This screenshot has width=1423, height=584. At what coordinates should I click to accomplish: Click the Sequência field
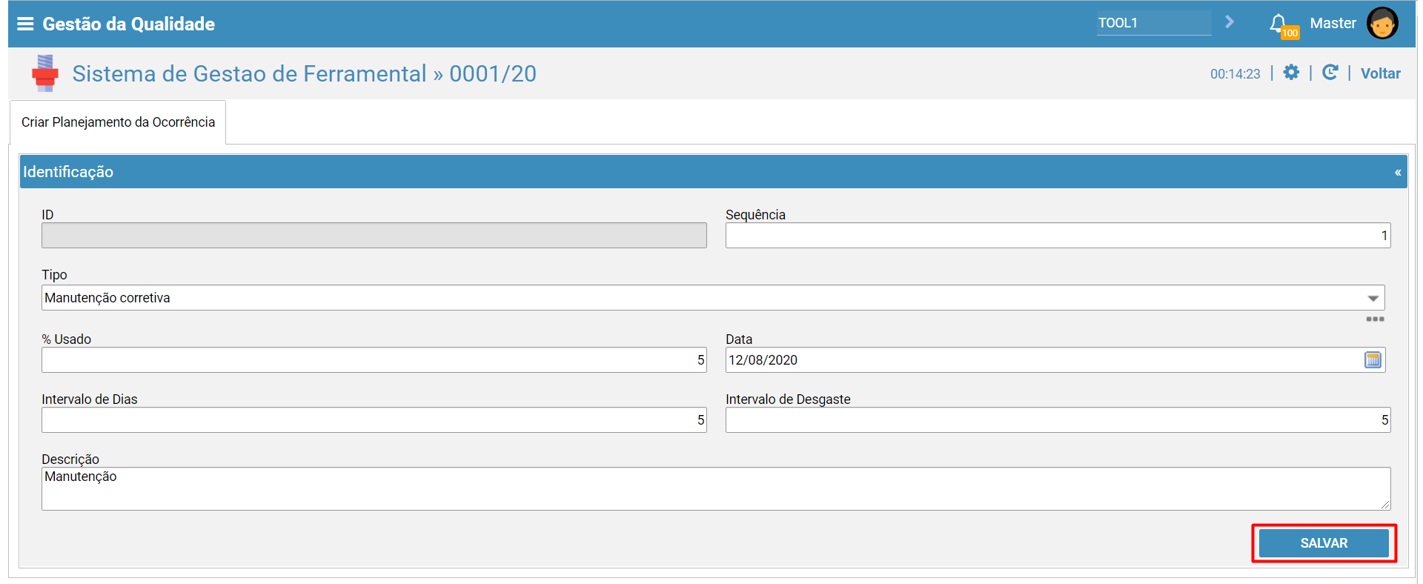coord(1058,236)
